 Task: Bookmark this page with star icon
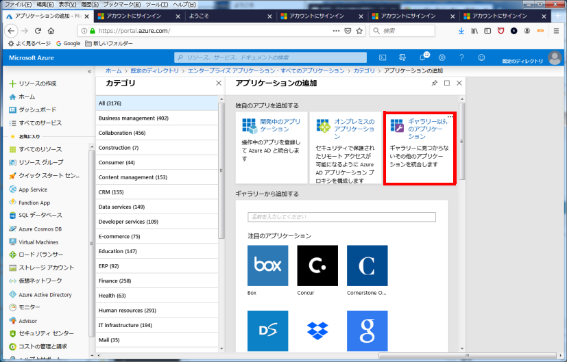[x=359, y=31]
